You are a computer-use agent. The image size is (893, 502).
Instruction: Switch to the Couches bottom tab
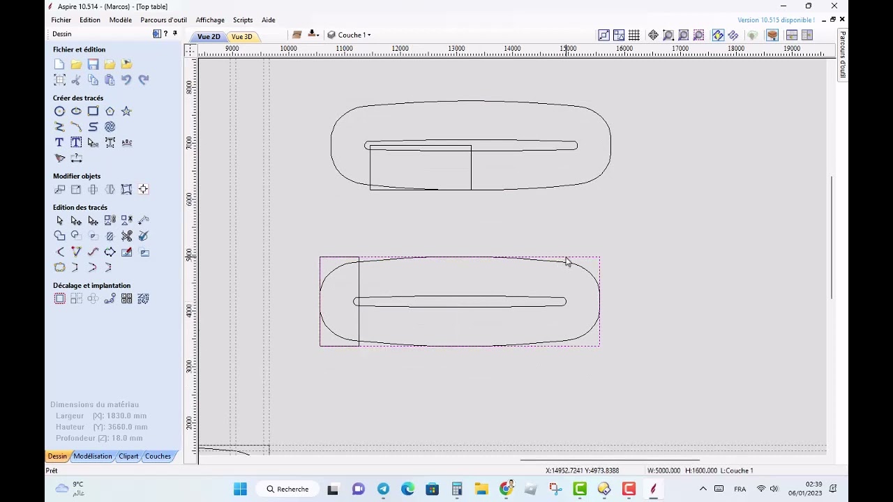pyautogui.click(x=158, y=456)
